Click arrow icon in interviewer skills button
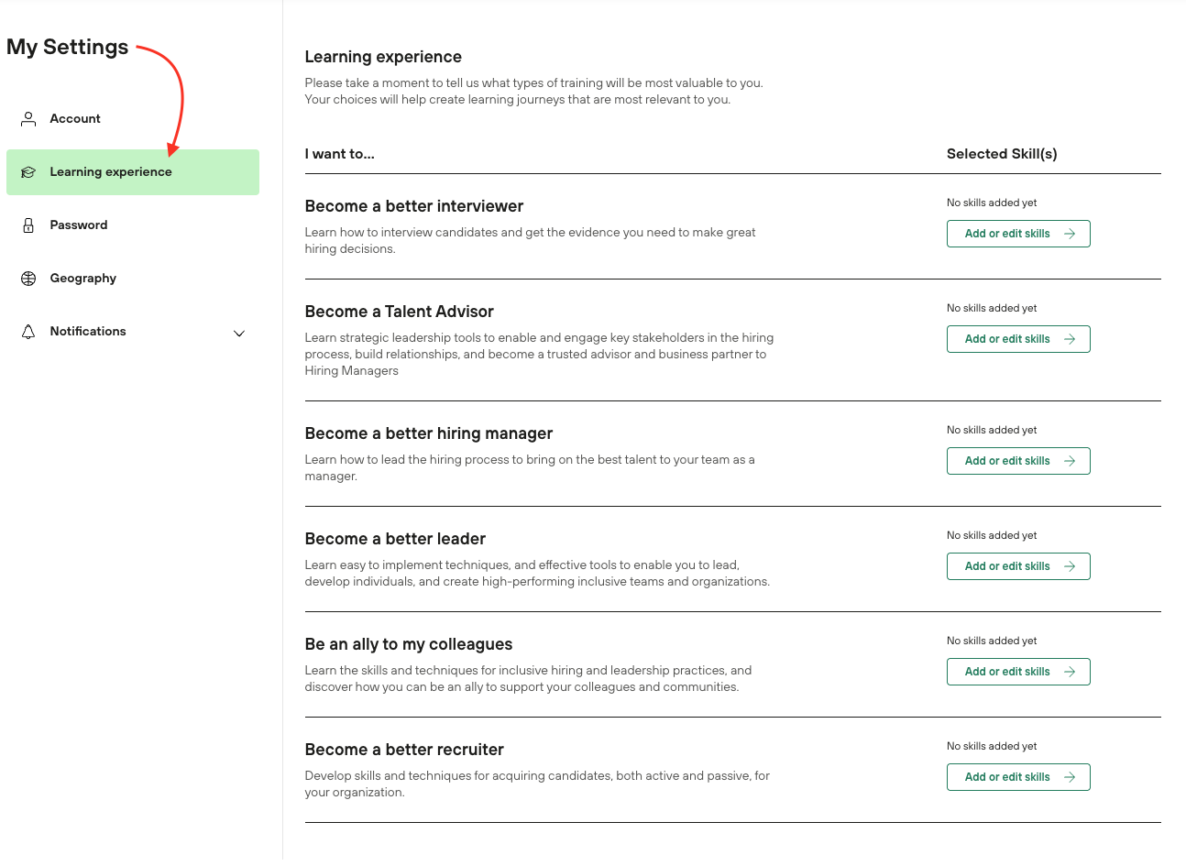 pos(1070,234)
